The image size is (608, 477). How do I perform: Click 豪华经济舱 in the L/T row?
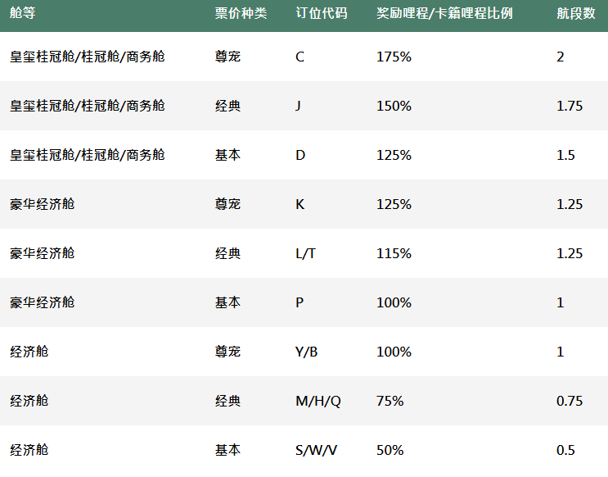pyautogui.click(x=42, y=253)
